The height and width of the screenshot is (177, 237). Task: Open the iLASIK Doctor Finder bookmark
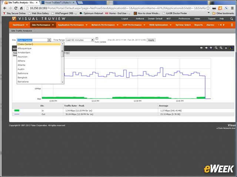click(175, 13)
